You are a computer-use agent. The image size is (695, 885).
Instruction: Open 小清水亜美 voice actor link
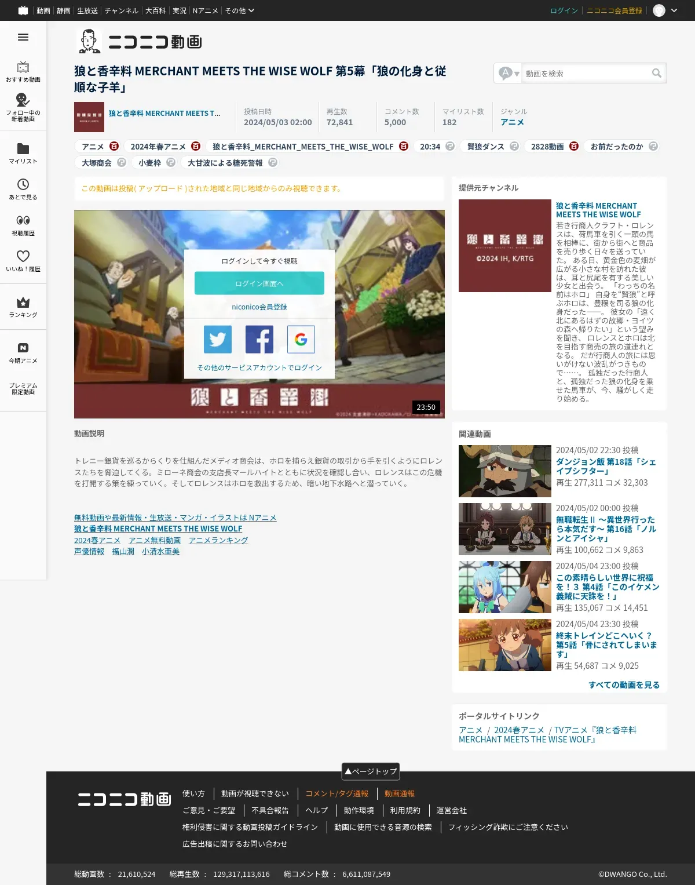pyautogui.click(x=160, y=551)
